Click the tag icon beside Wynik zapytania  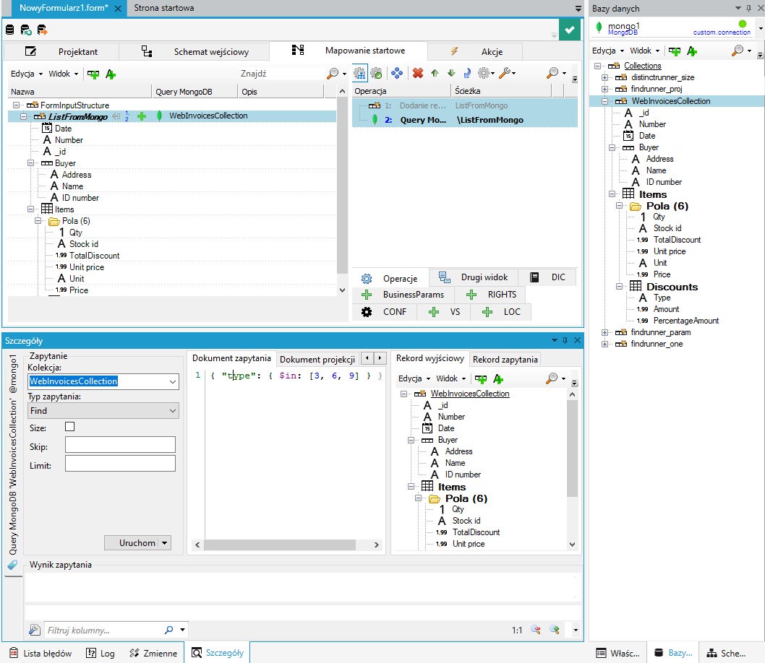click(12, 565)
